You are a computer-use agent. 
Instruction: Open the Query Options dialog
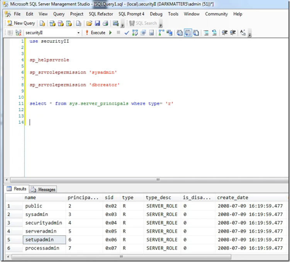click(143, 33)
